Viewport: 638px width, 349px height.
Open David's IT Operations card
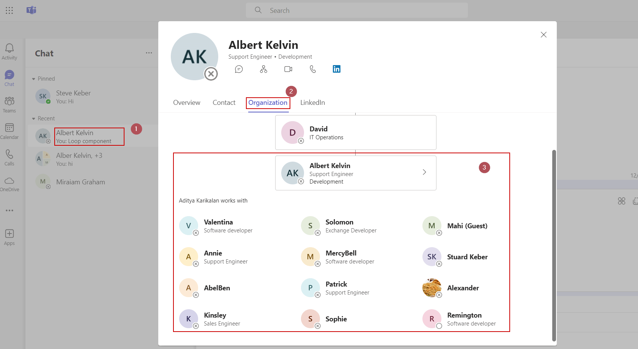click(355, 132)
